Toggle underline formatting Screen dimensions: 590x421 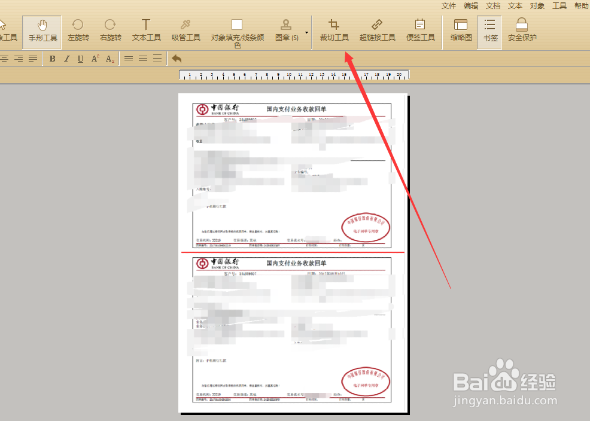click(80, 59)
